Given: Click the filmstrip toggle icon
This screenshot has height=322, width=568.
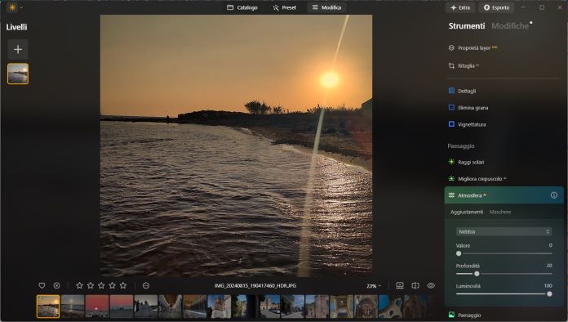Looking at the screenshot, I should tap(400, 286).
